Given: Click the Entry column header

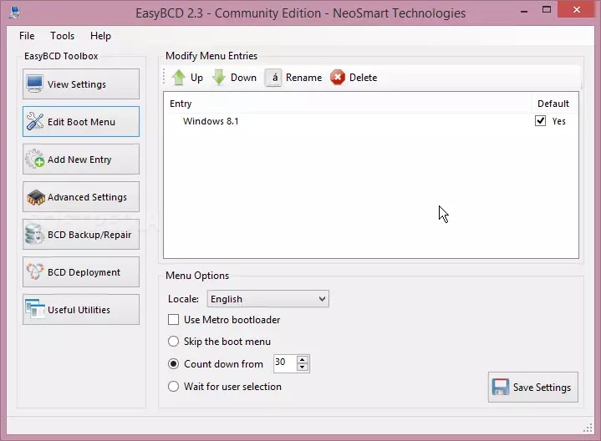Looking at the screenshot, I should click(x=348, y=104).
